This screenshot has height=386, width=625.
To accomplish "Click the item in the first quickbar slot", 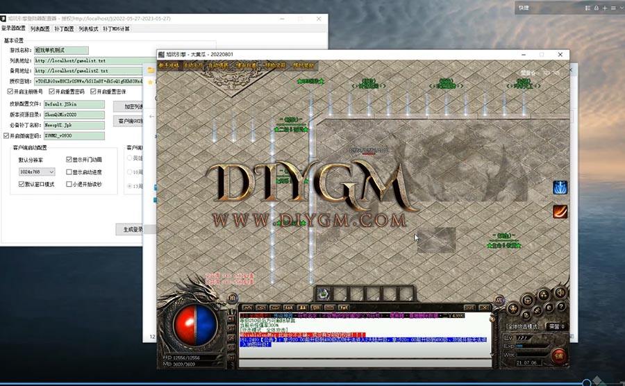I will coord(323,294).
